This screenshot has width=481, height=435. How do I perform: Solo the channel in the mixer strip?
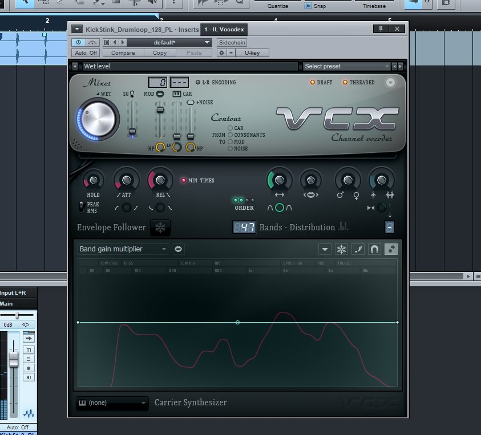[x=29, y=359]
